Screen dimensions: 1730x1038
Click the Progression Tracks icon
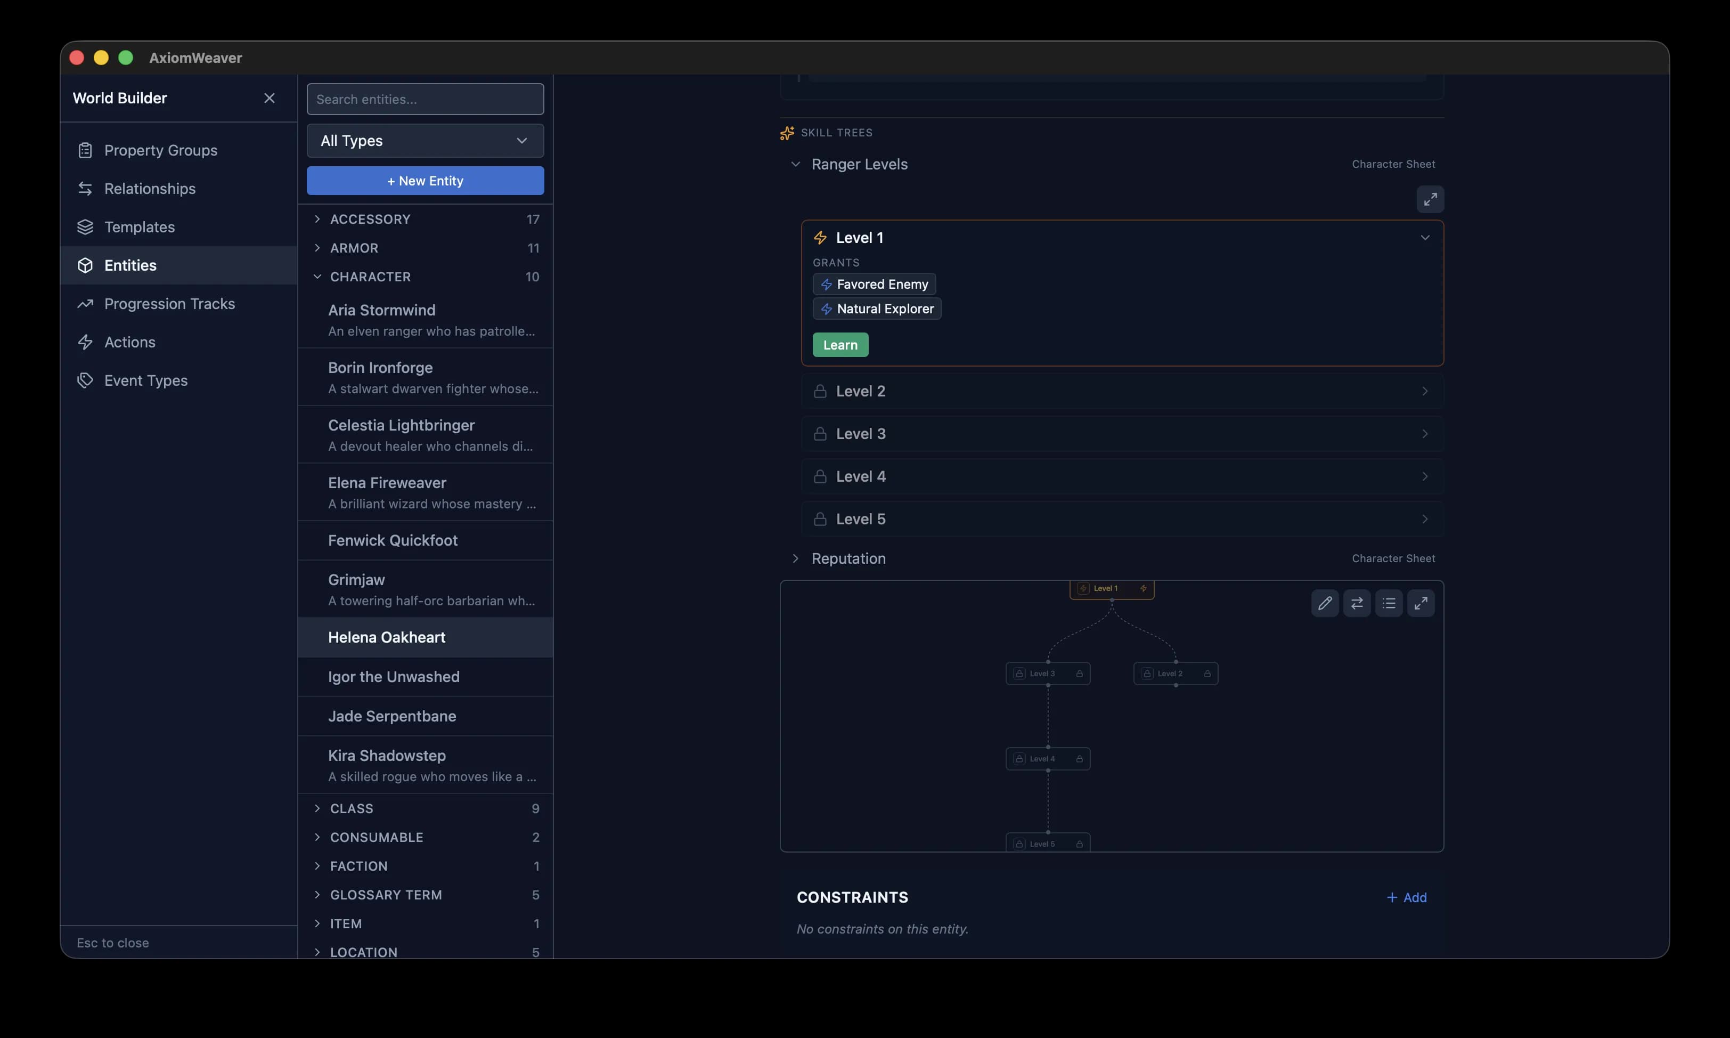tap(85, 304)
